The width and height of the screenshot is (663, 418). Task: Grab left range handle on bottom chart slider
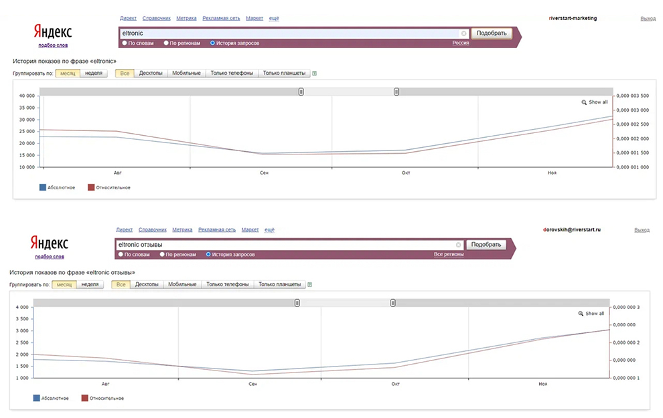[297, 303]
